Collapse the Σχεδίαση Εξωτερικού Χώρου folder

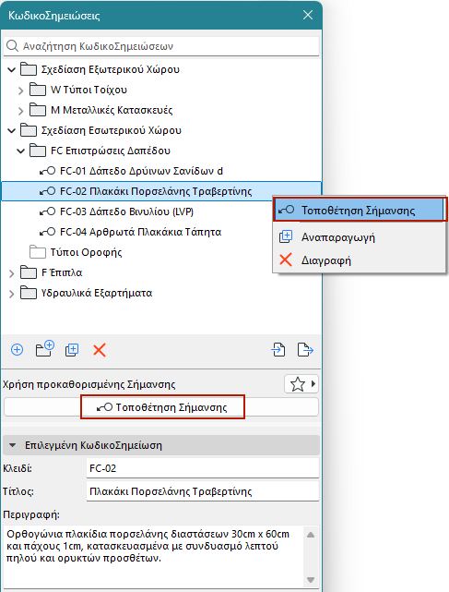[12, 69]
